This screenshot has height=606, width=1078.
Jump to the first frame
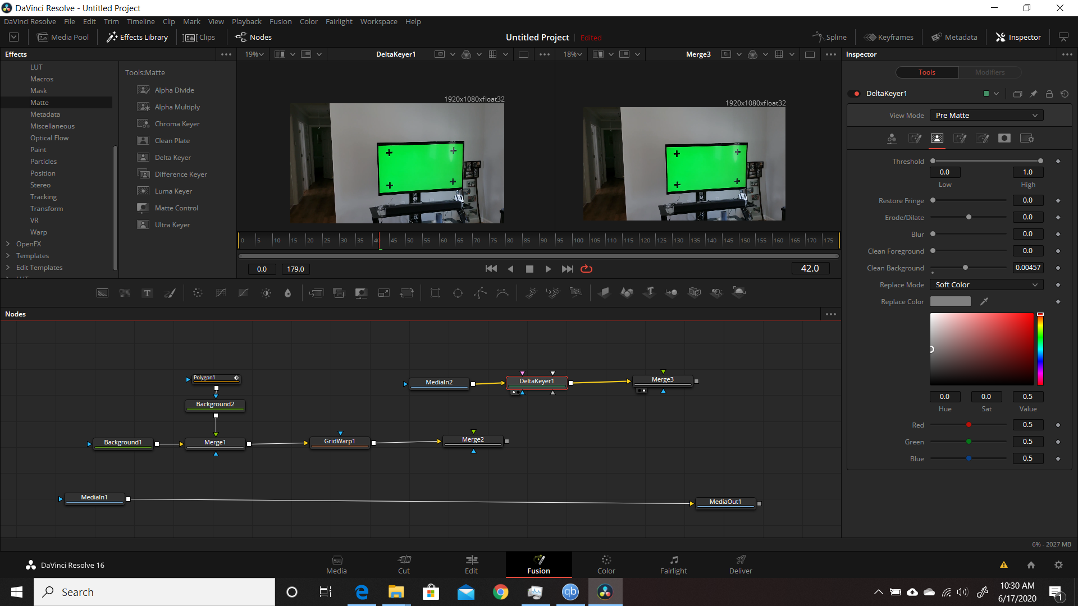(x=491, y=269)
